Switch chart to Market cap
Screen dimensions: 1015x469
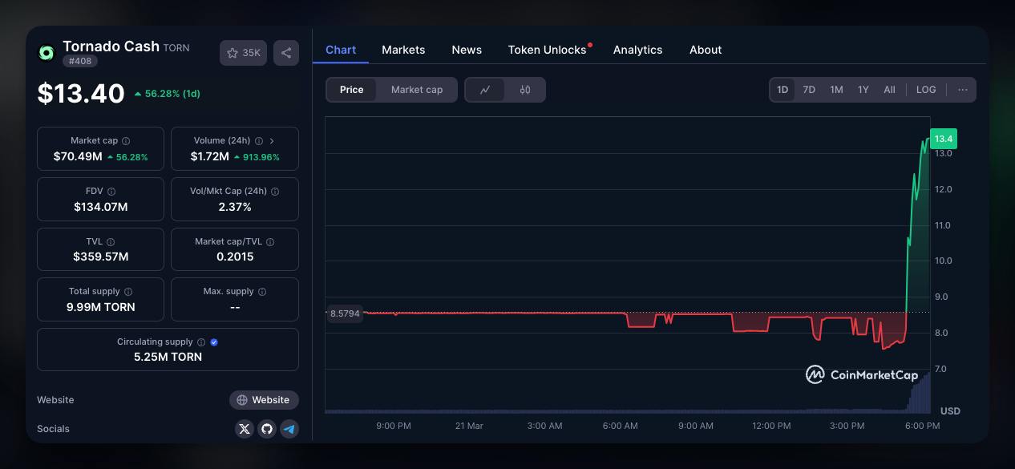[417, 90]
